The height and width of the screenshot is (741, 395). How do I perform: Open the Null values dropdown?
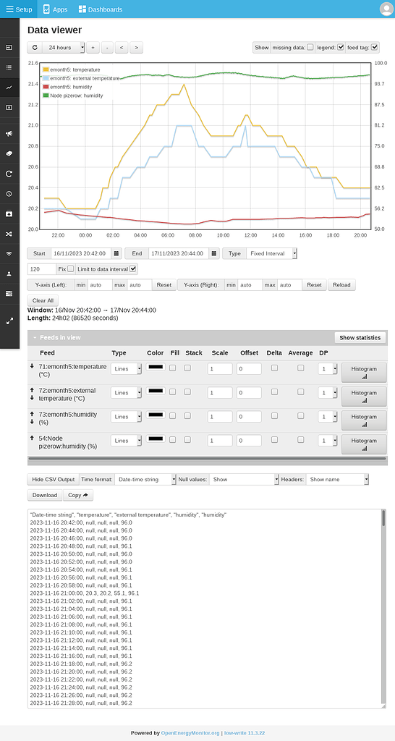(x=245, y=479)
